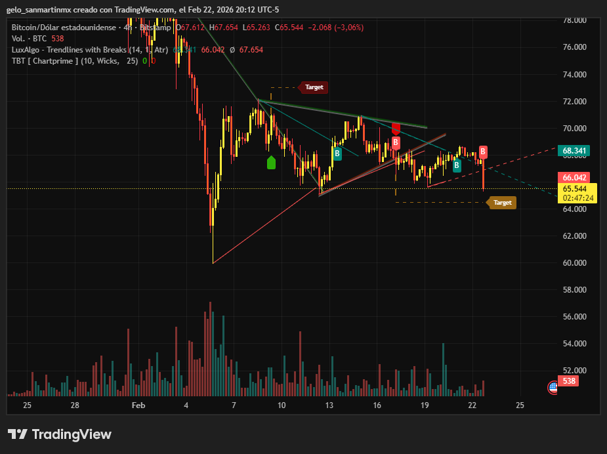Click the 54.000 price axis label
The image size is (607, 454).
tap(574, 343)
